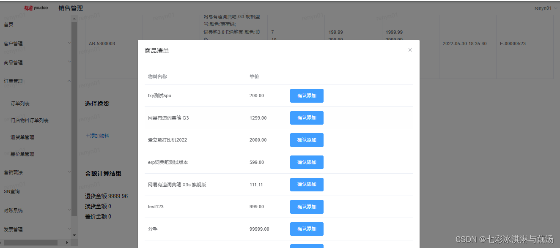Confirm adding 爱立熊打印机2022

[307, 140]
